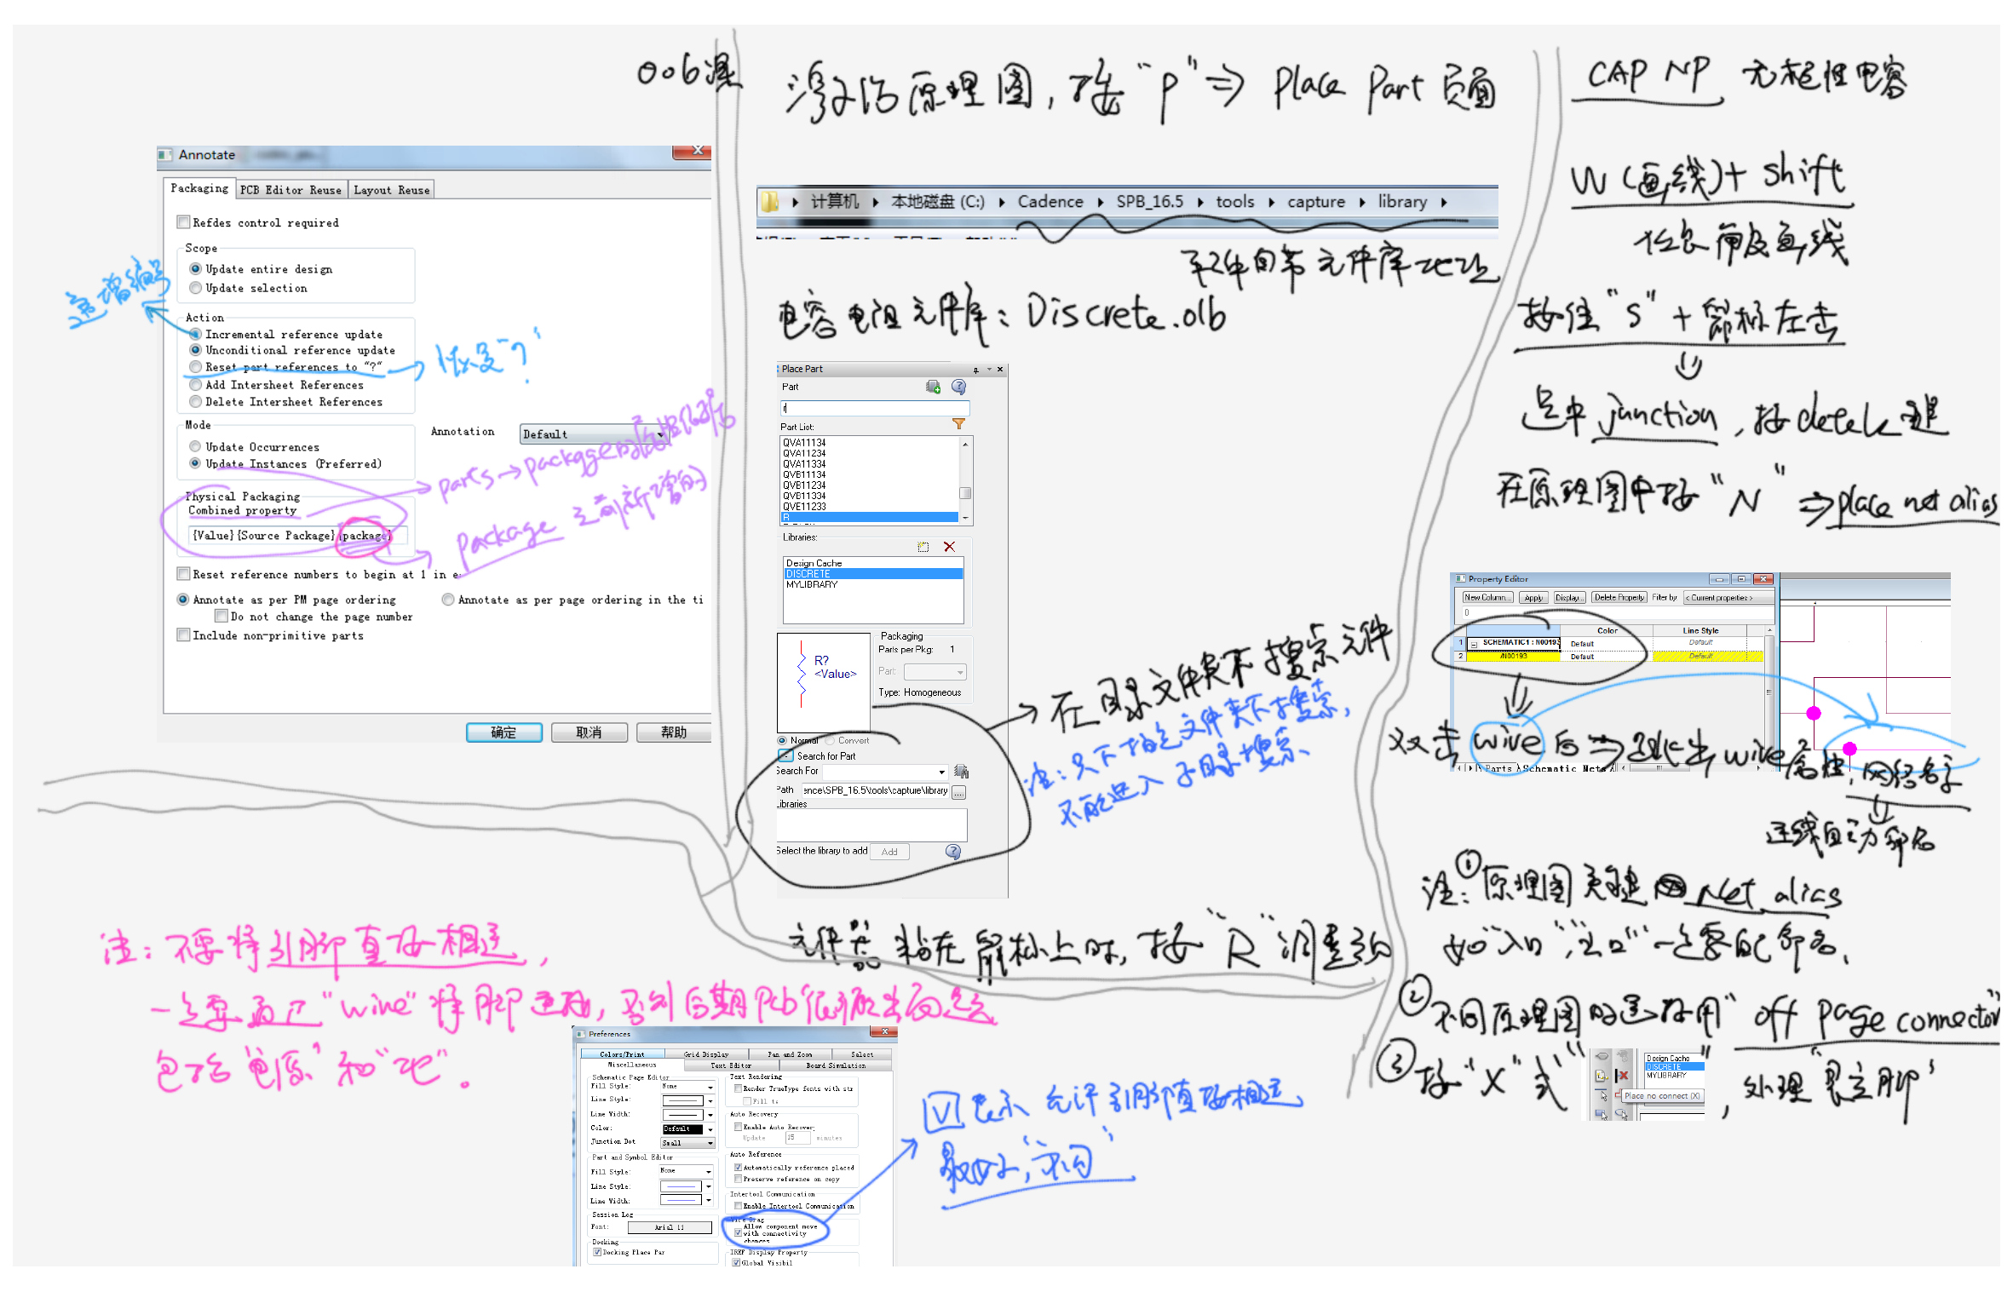The width and height of the screenshot is (2013, 1292).
Task: Open the Annotation Default dropdown
Action: tap(593, 434)
